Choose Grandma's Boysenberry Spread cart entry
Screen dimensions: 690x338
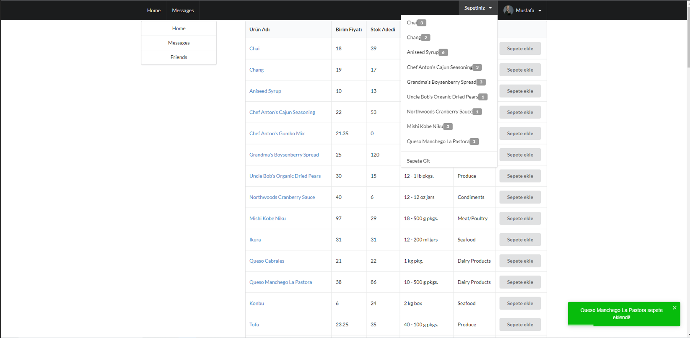pos(449,82)
